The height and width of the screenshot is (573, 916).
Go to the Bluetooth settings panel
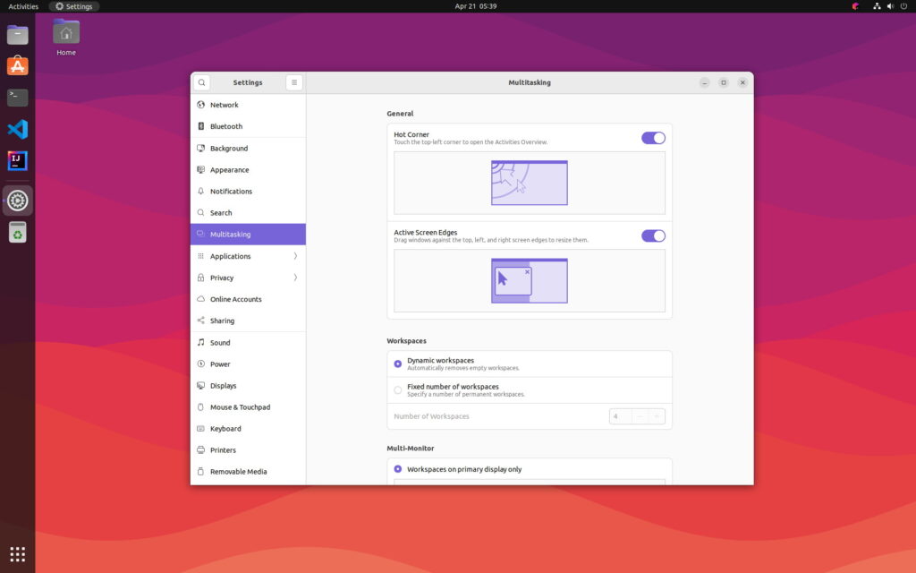(226, 126)
